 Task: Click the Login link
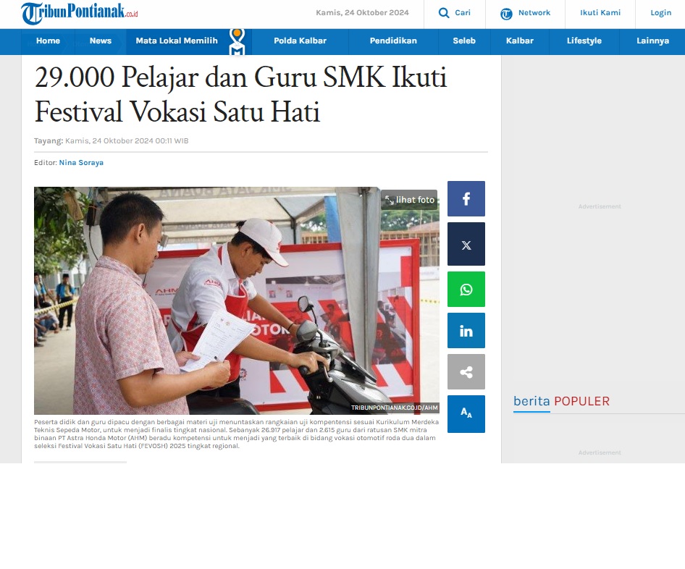pos(660,12)
